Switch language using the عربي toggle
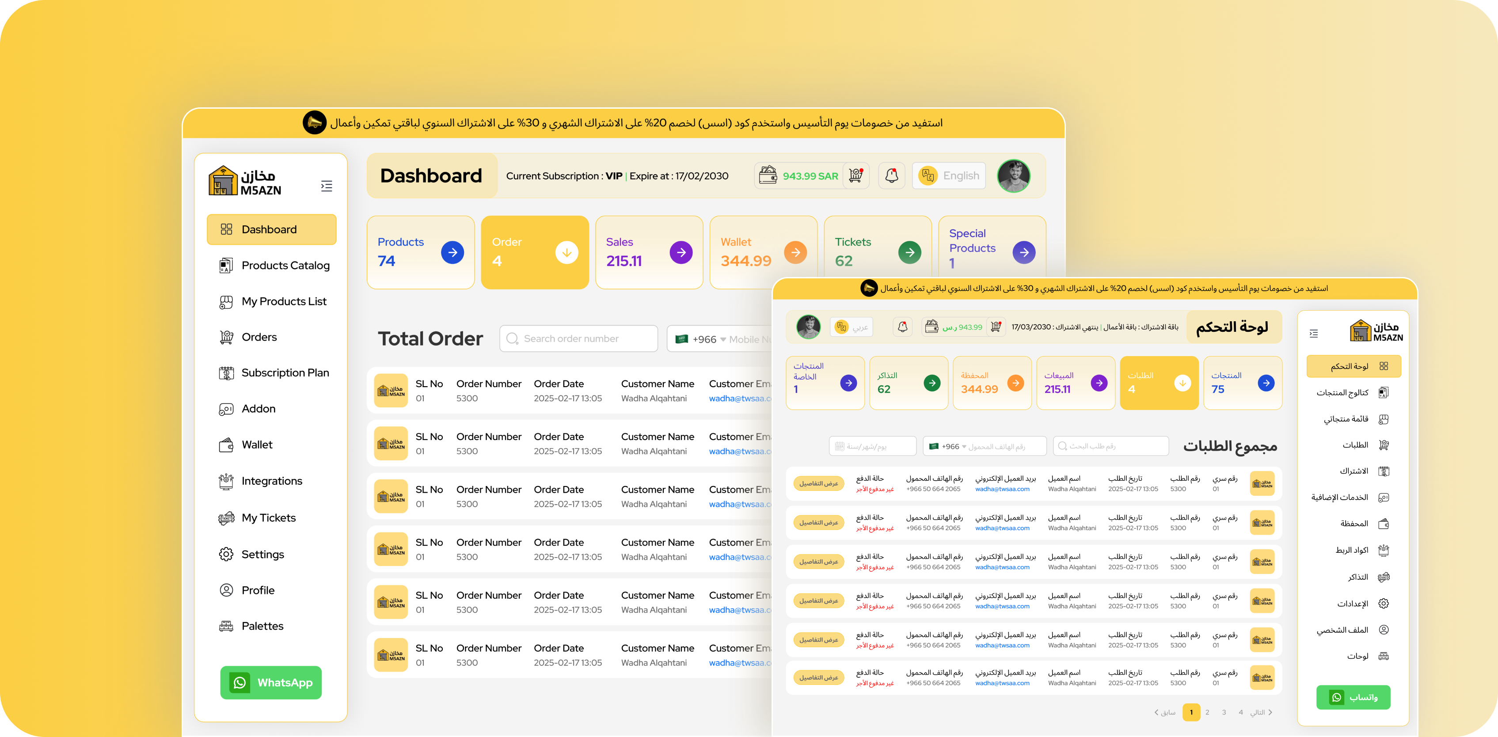 click(852, 327)
